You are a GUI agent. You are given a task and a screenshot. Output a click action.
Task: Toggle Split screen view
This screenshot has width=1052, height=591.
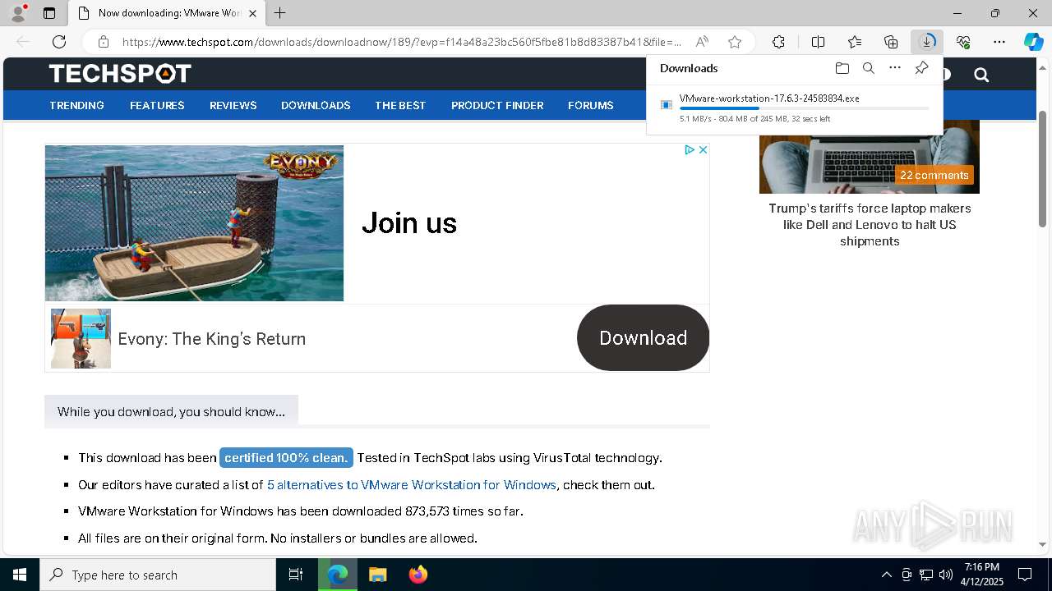coord(818,42)
